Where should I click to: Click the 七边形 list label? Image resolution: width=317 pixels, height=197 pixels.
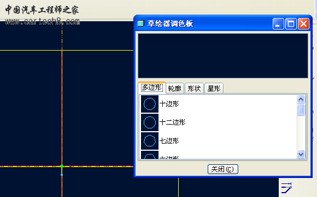coord(169,140)
